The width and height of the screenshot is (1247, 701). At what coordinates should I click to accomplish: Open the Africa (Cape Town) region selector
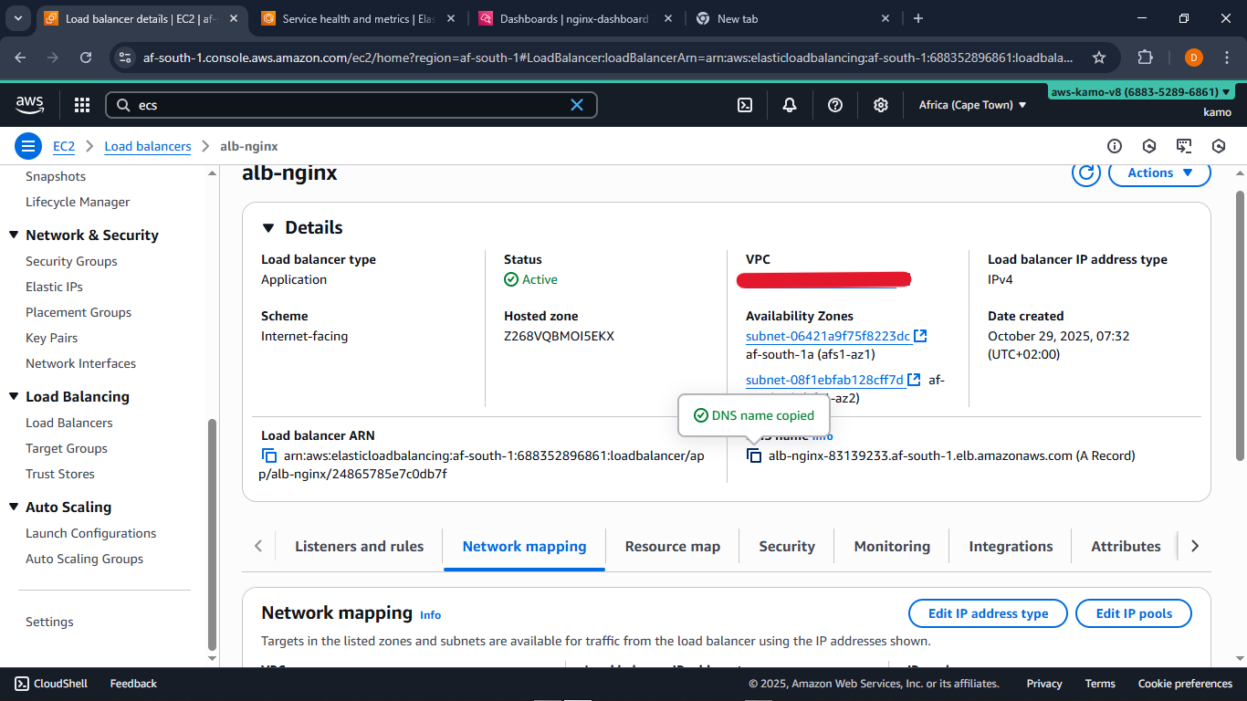[x=972, y=105]
